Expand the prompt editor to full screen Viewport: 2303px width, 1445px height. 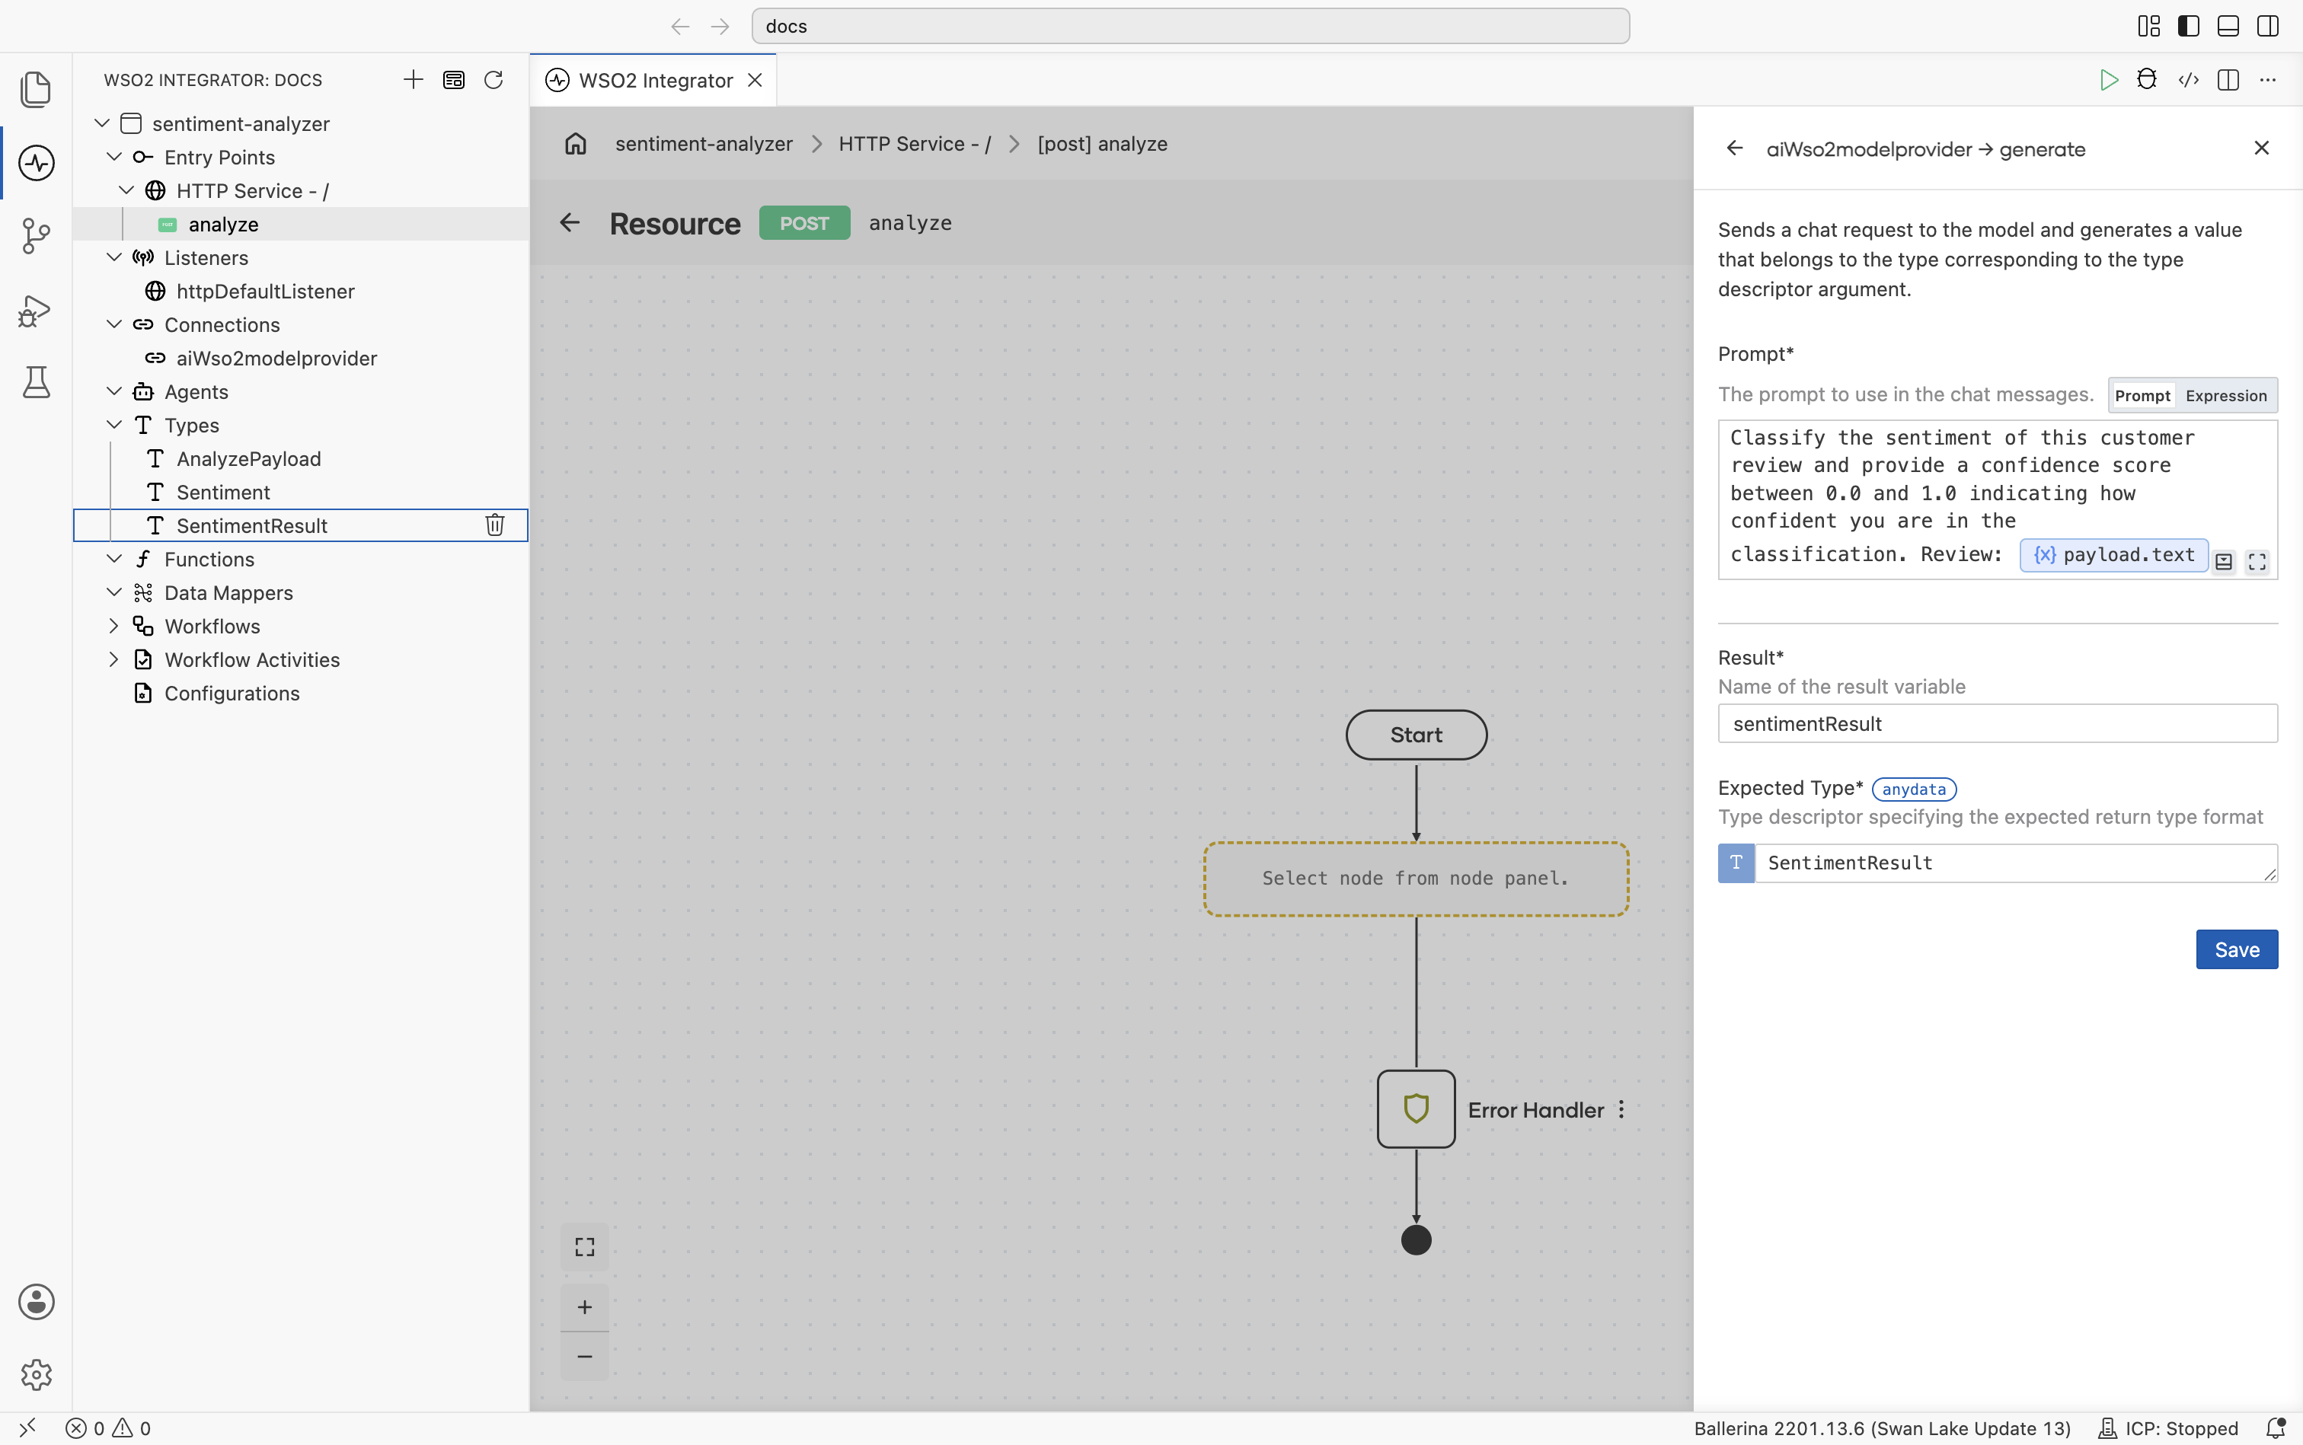coord(2257,562)
